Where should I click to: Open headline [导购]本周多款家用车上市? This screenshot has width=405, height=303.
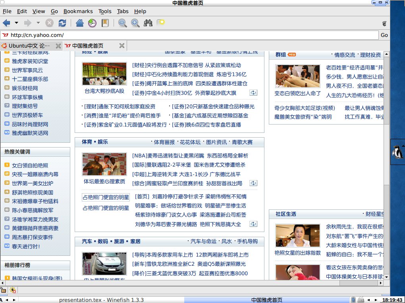click(x=162, y=255)
